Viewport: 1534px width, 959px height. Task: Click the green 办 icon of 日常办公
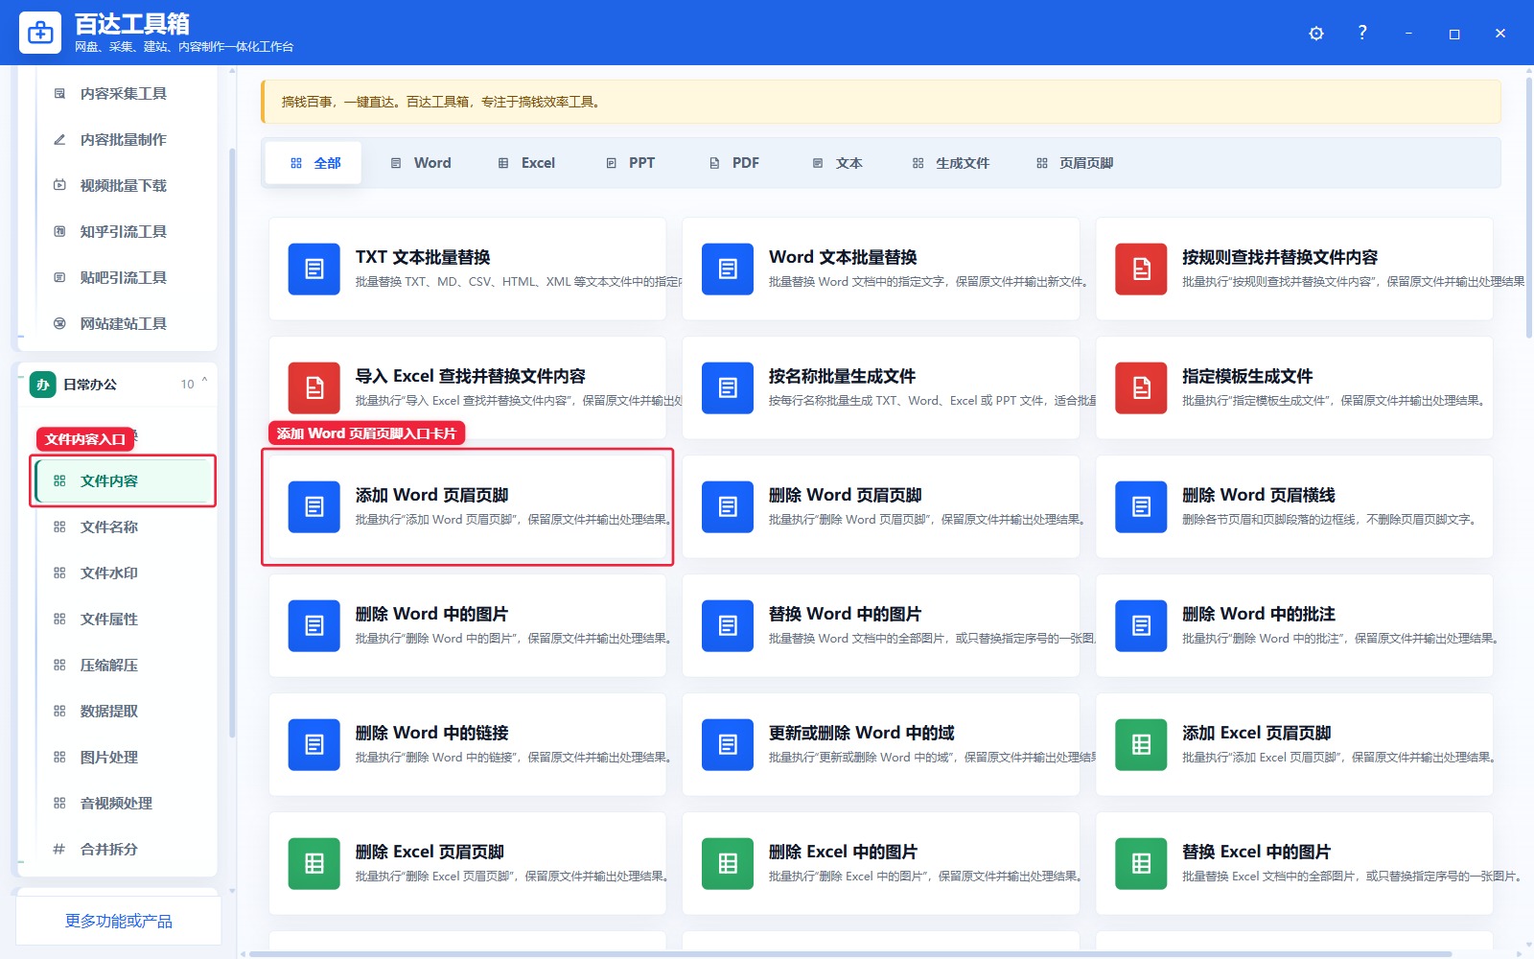tap(42, 385)
